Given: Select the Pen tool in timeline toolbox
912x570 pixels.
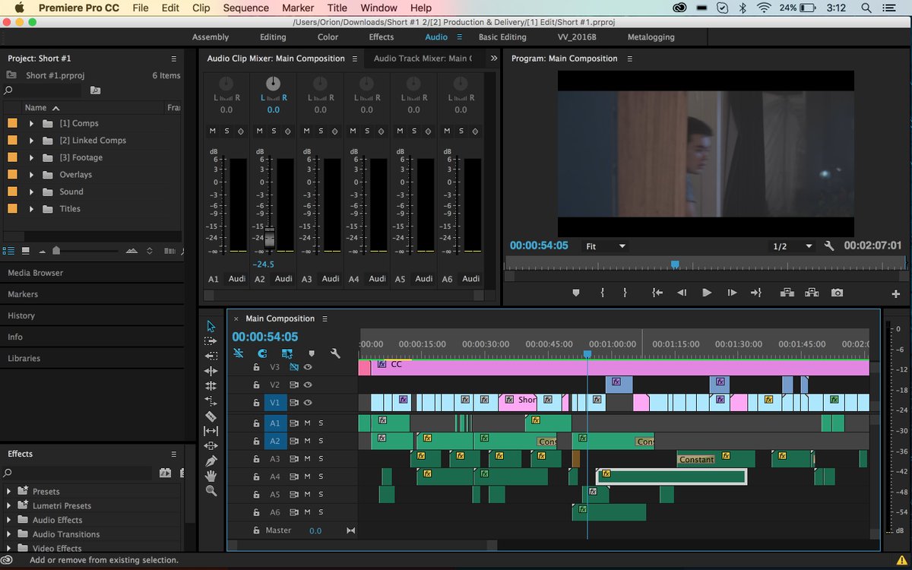Looking at the screenshot, I should click(211, 461).
